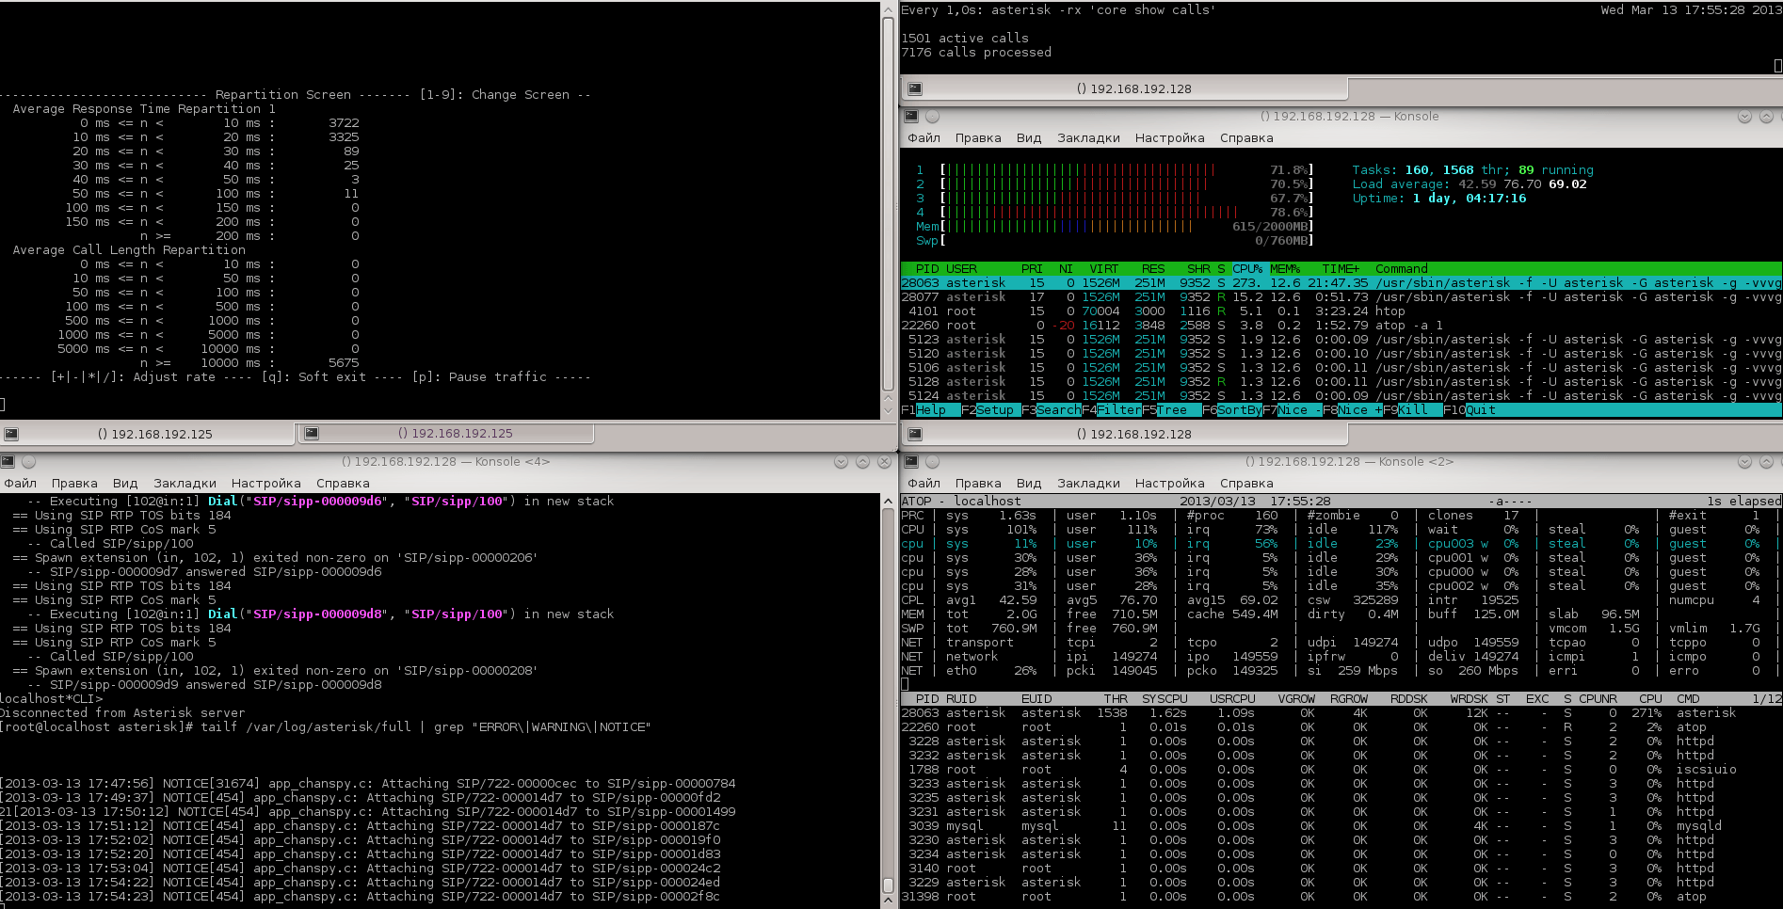The image size is (1783, 909).
Task: Toggle on-all-desktops pin in htop Konsole title bar
Action: coord(932,117)
